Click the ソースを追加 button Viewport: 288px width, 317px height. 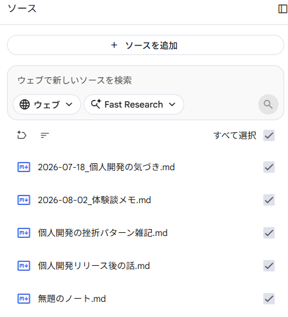pyautogui.click(x=146, y=45)
